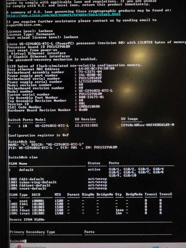The image size is (186, 248).
Task: Click the SW Version column header
Action: pos(85,119)
